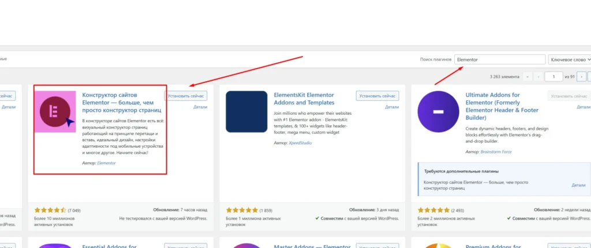Go to previous page of results
This screenshot has width=591, height=248.
pos(538,77)
